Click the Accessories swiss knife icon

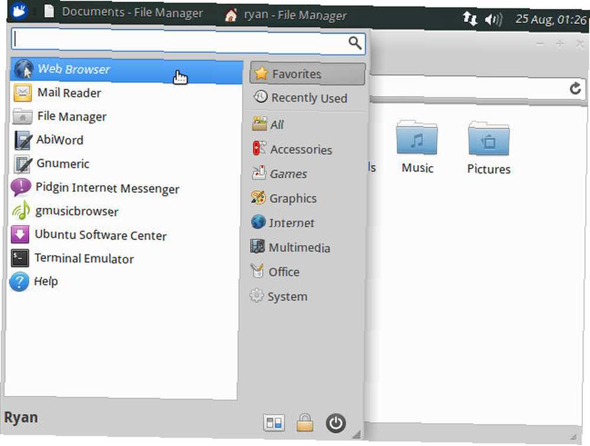click(x=260, y=148)
